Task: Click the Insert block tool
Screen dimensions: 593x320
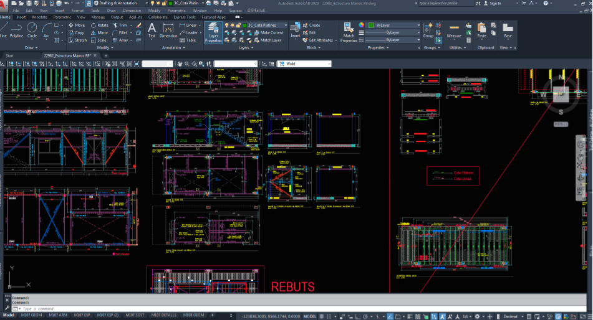Action: 296,31
